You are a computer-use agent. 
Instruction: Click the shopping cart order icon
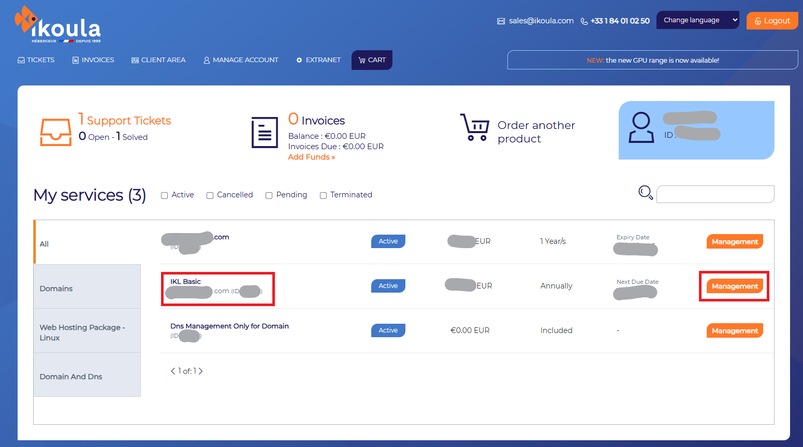[474, 127]
